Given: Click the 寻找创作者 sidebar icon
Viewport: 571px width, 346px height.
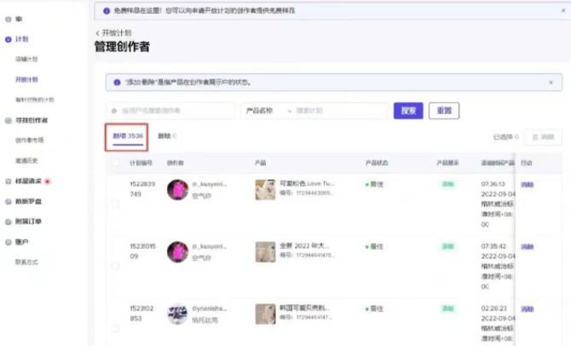Looking at the screenshot, I should 8,120.
